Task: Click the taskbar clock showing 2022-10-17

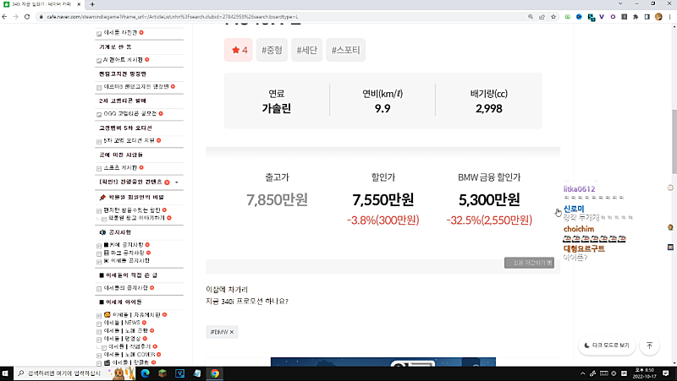Action: (x=644, y=373)
